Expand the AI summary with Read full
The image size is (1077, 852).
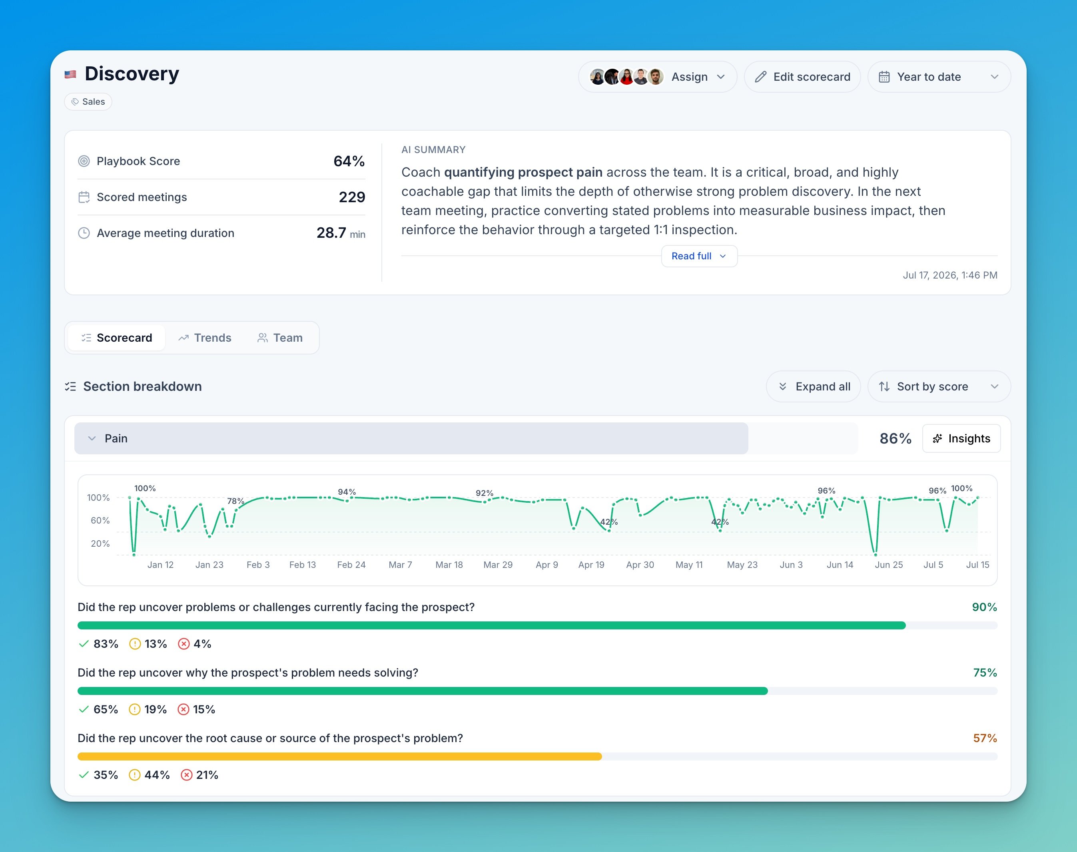point(699,256)
